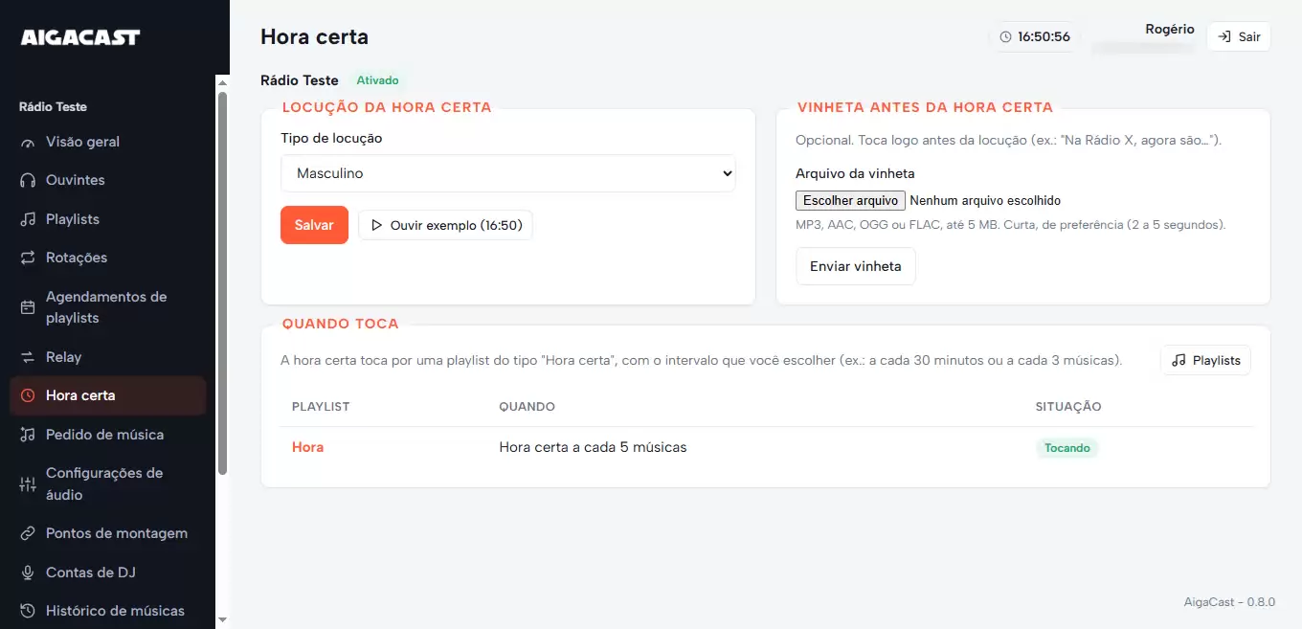Screen dimensions: 1302x629
Task: Click the Rotações repeat arrows icon
Action: 28,258
